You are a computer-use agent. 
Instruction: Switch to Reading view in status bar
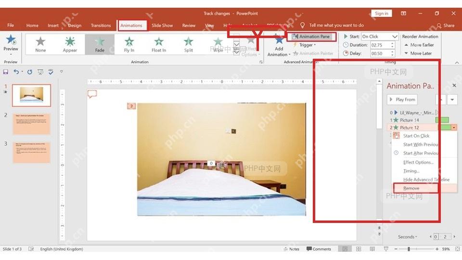point(372,249)
